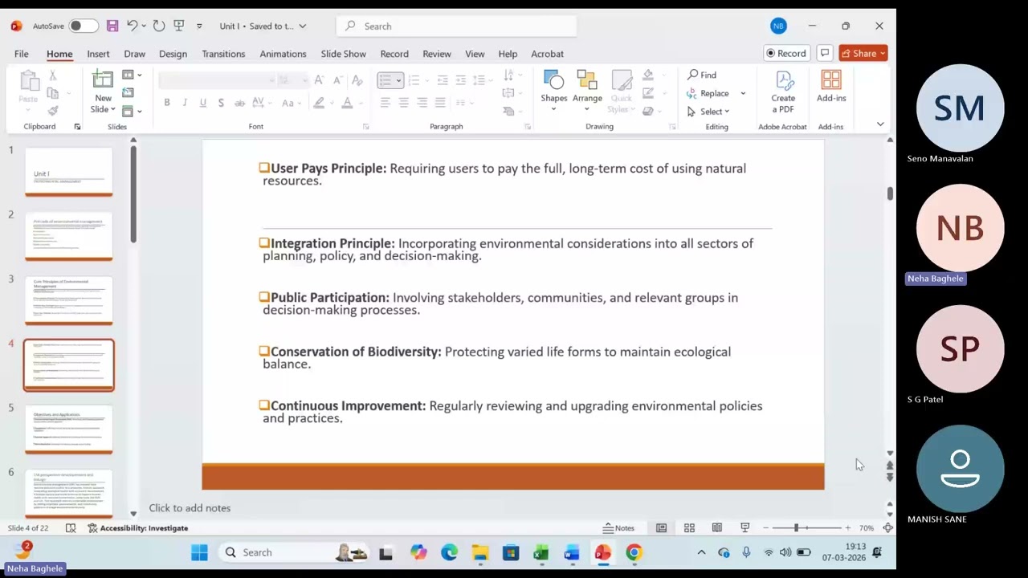Screen dimensions: 1028x578
Task: Click the Decrease Font Size icon
Action: pos(337,79)
